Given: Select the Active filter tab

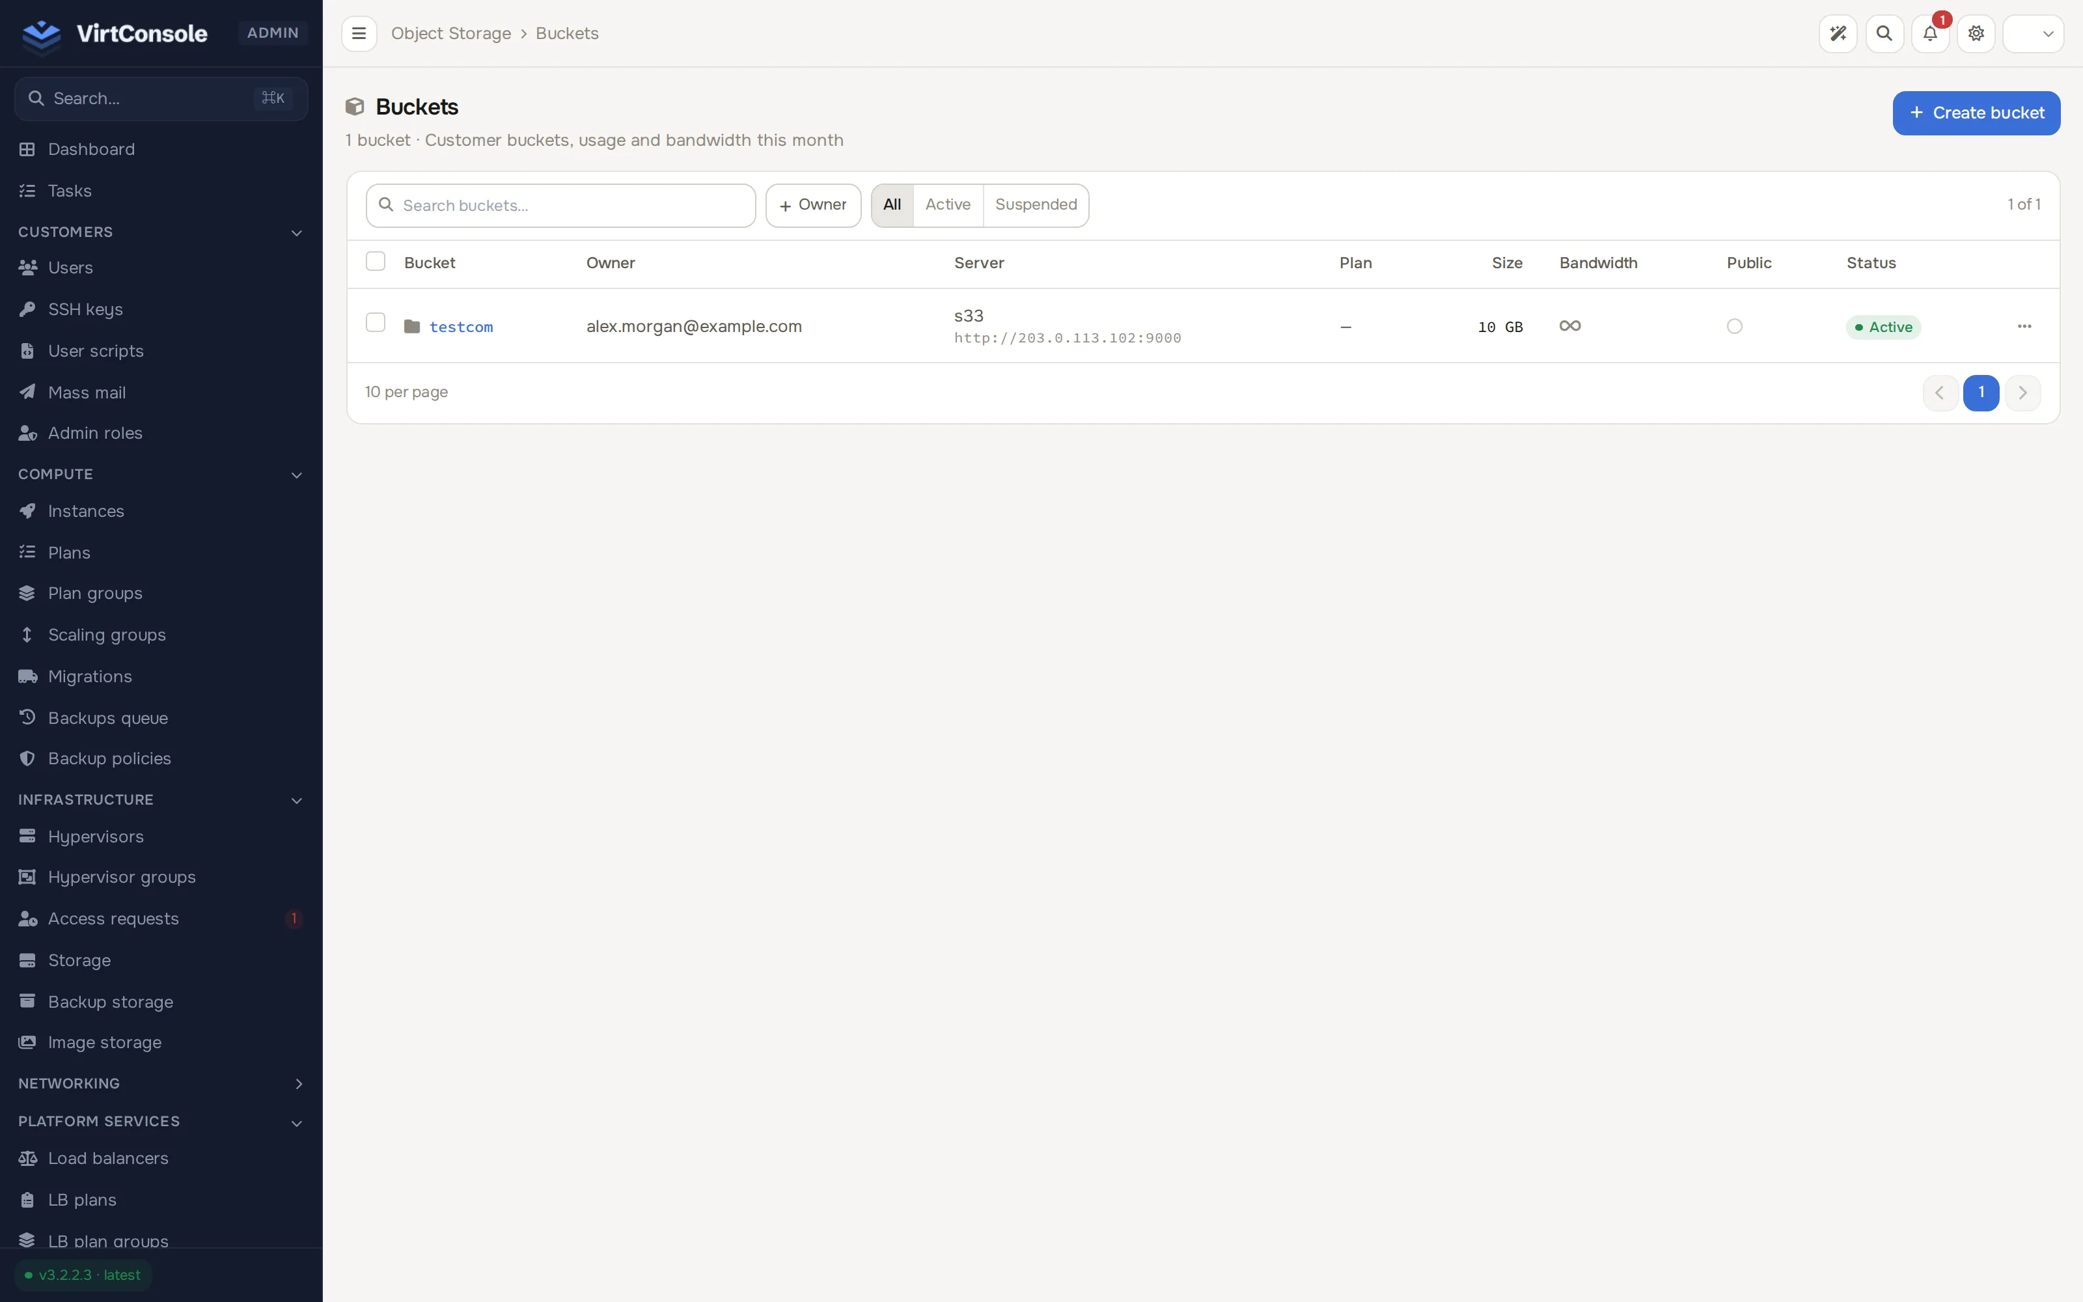Looking at the screenshot, I should 948,205.
